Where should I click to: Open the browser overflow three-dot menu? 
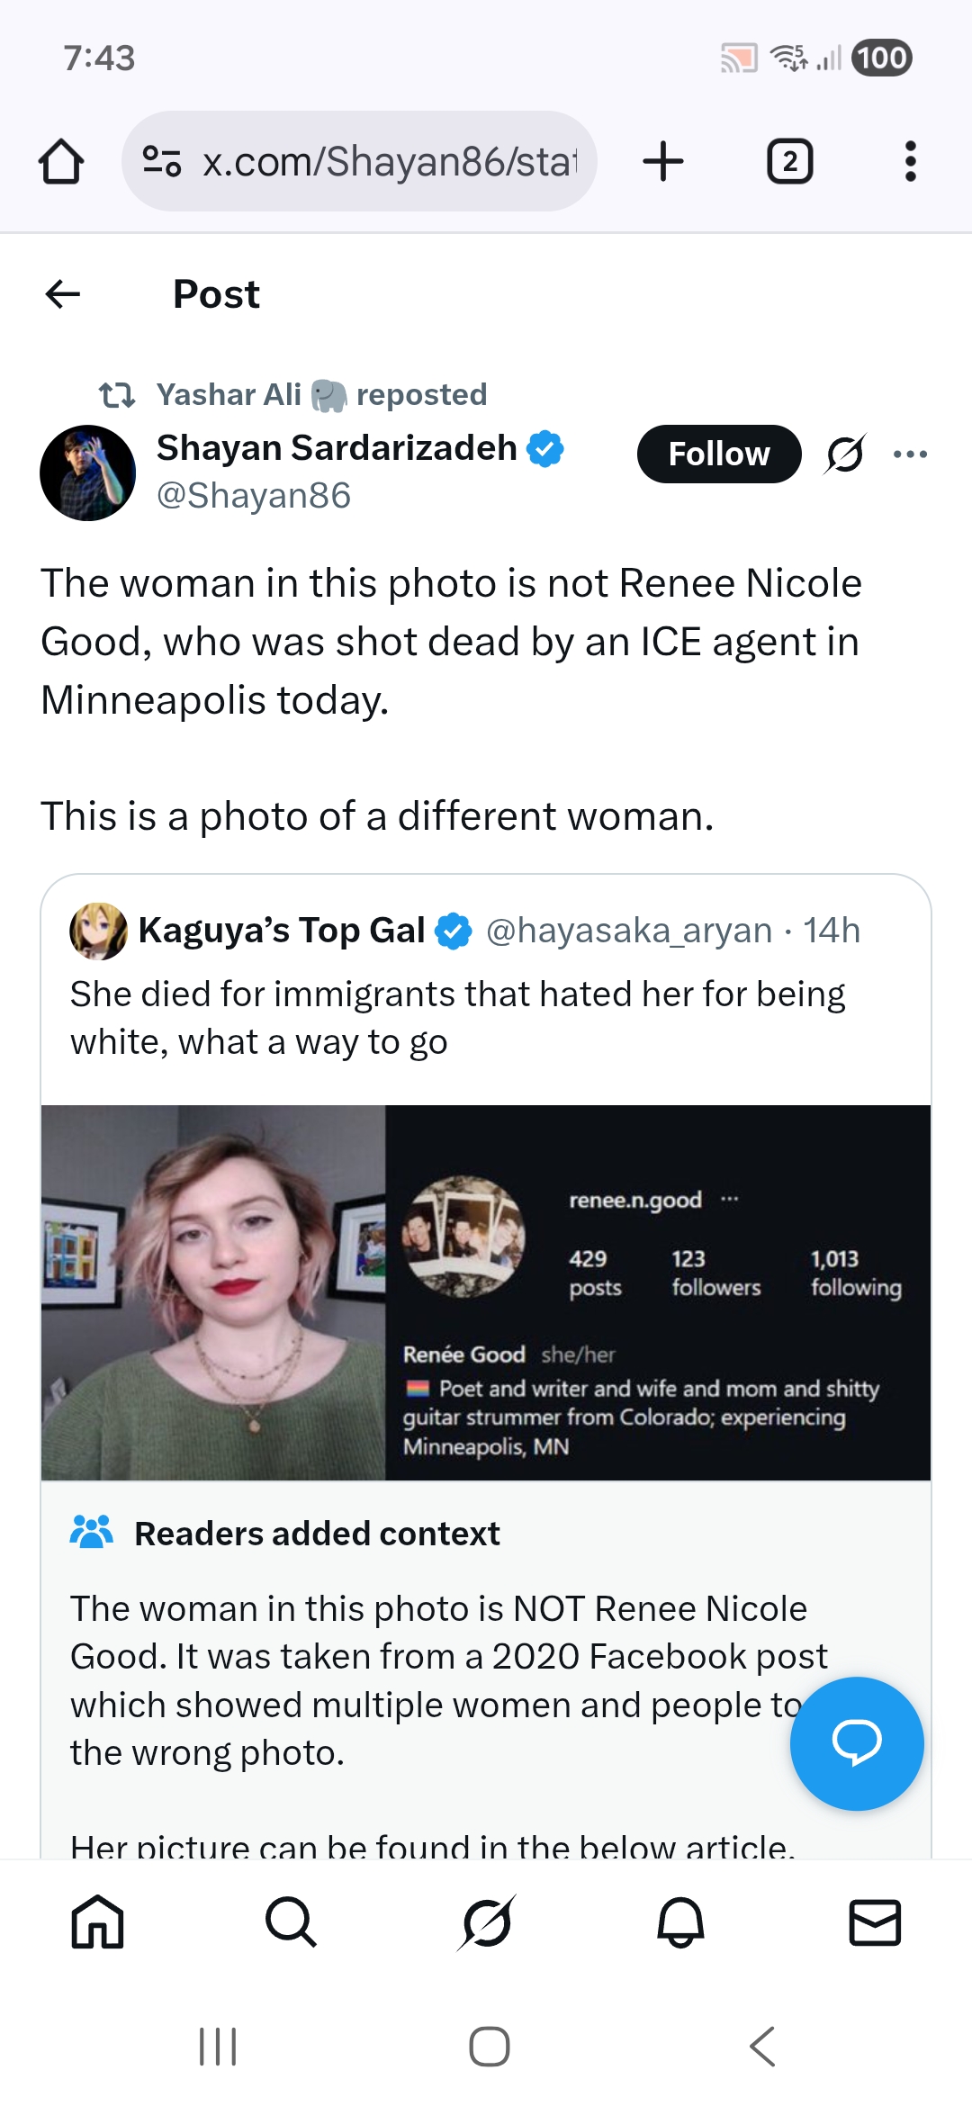910,160
